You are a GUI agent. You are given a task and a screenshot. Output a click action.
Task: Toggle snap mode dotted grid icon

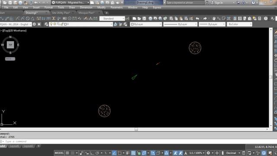point(73,153)
